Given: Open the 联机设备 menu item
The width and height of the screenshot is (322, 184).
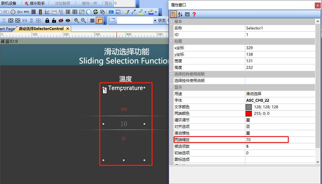Looking at the screenshot, I should click(9, 3).
